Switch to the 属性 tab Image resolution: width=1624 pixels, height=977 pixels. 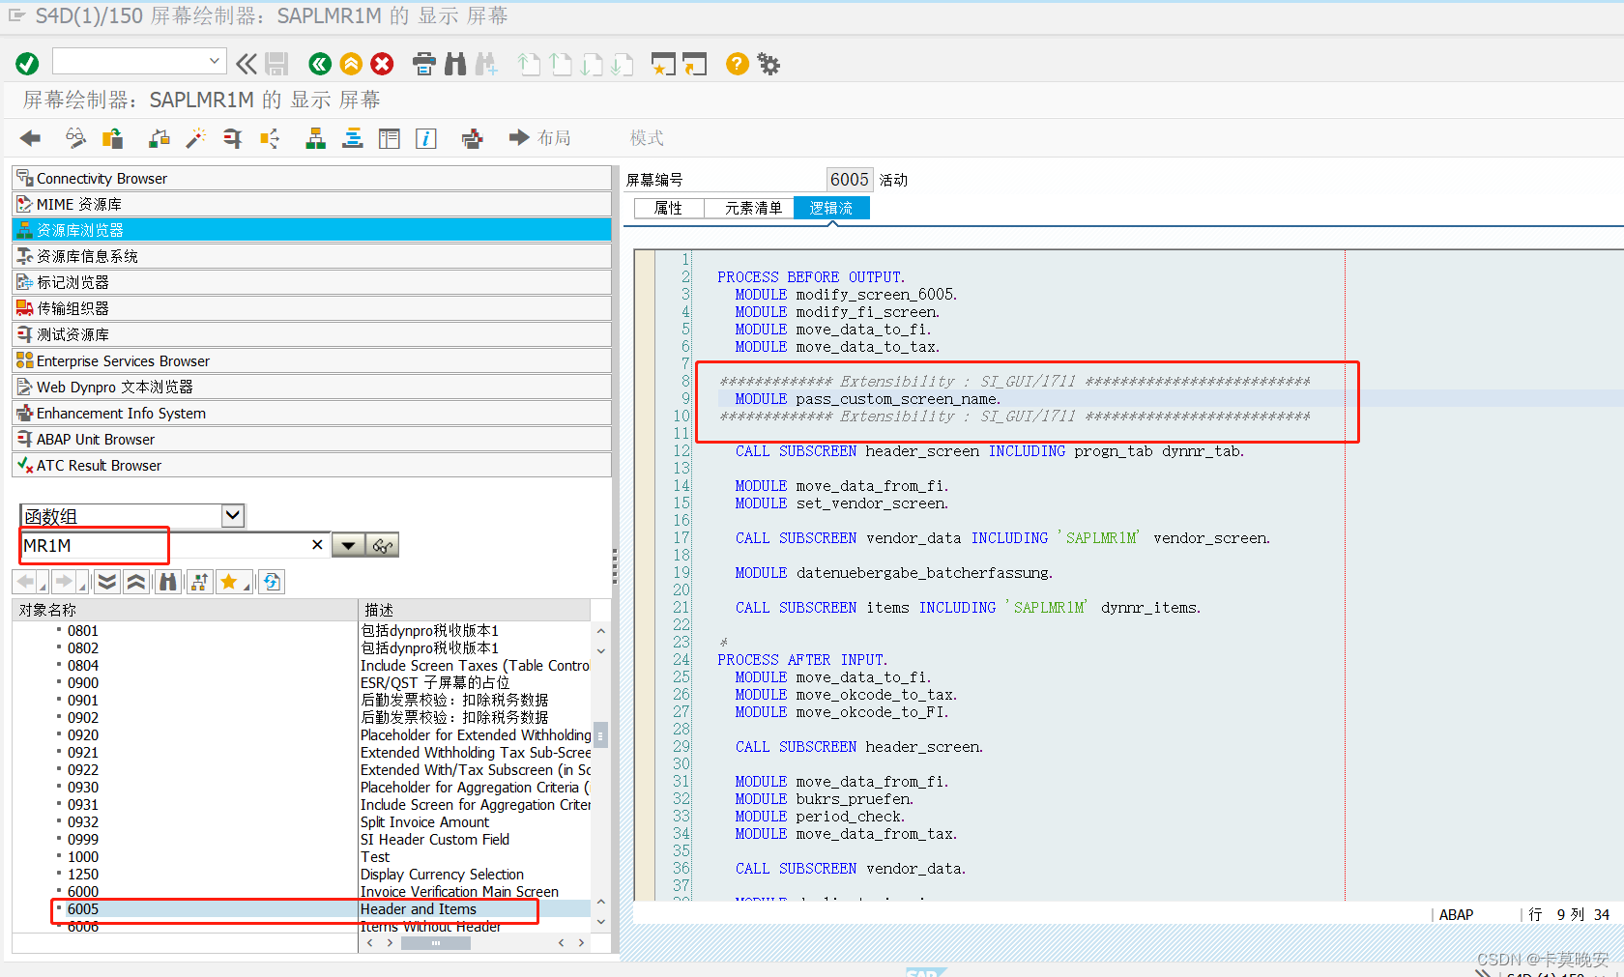click(x=668, y=207)
